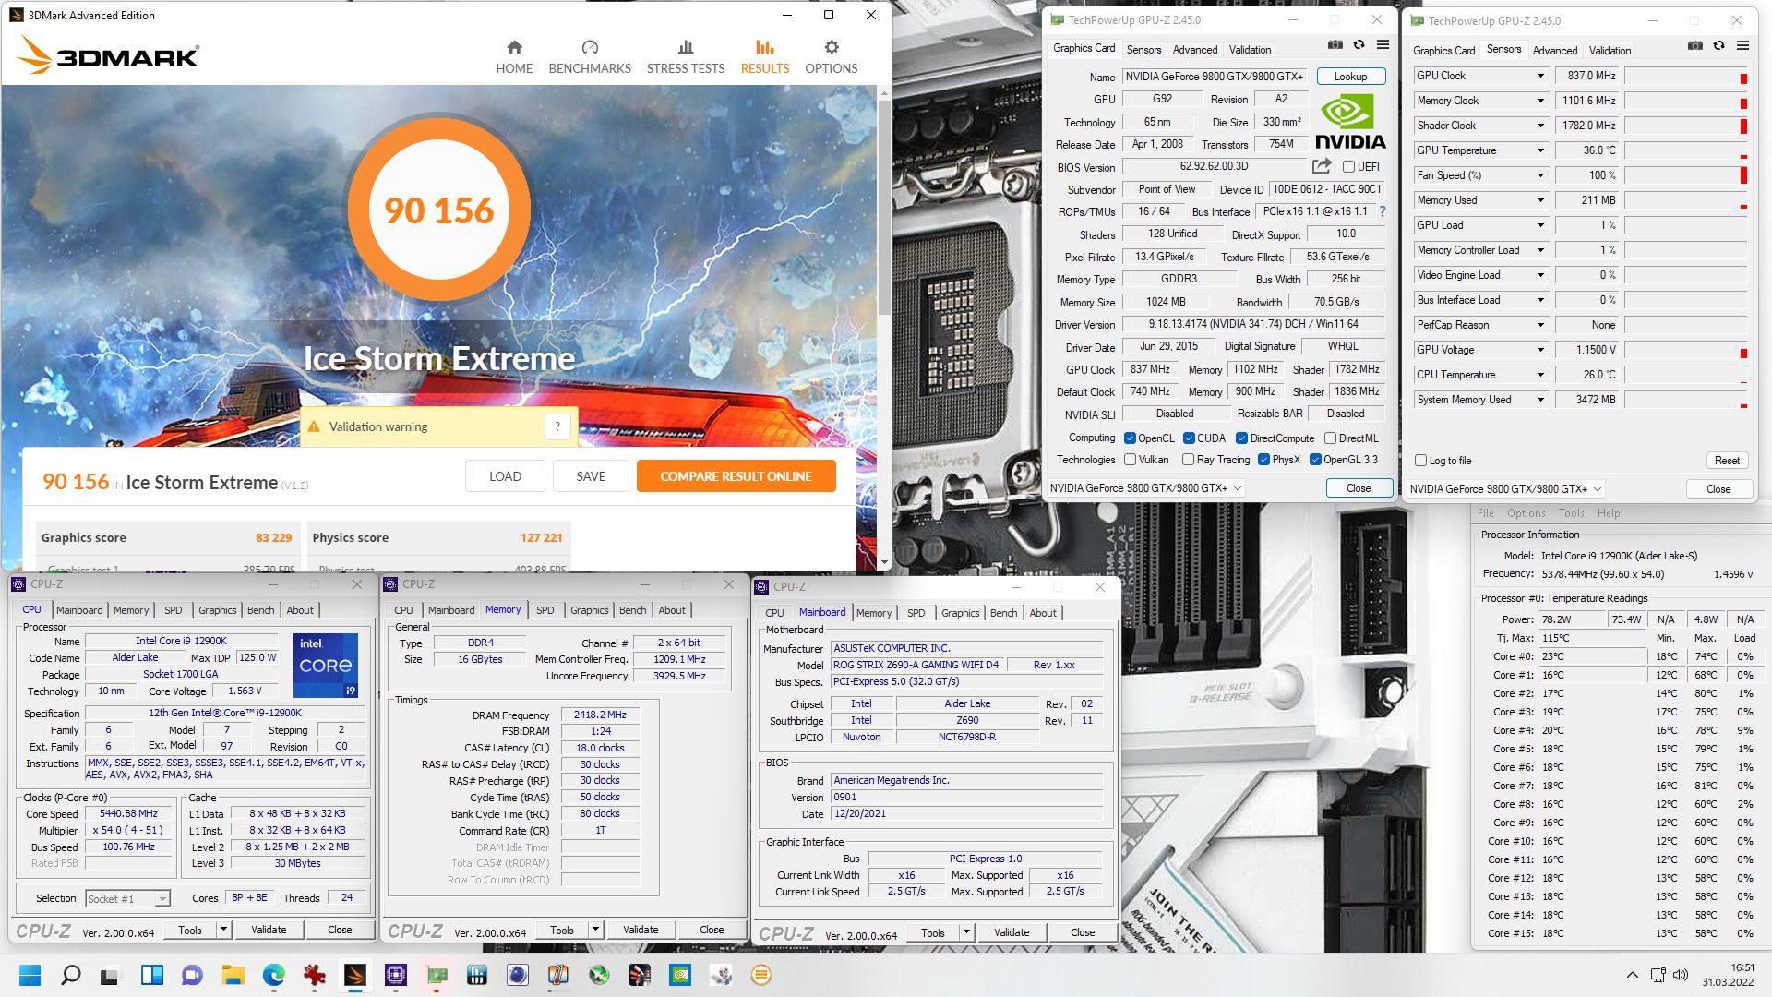
Task: Open Fan Speed (%) sensor dropdown
Action: point(1539,175)
